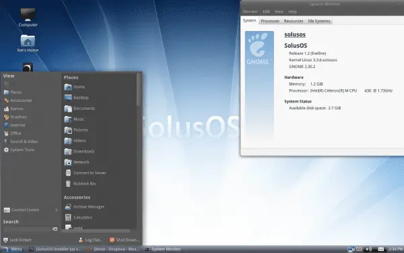Click the 'Release 1.2 (Eveline)' text

[308, 53]
